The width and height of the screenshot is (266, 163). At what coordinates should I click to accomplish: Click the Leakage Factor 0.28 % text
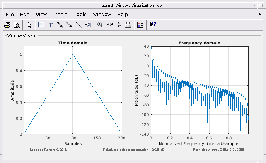point(48,150)
